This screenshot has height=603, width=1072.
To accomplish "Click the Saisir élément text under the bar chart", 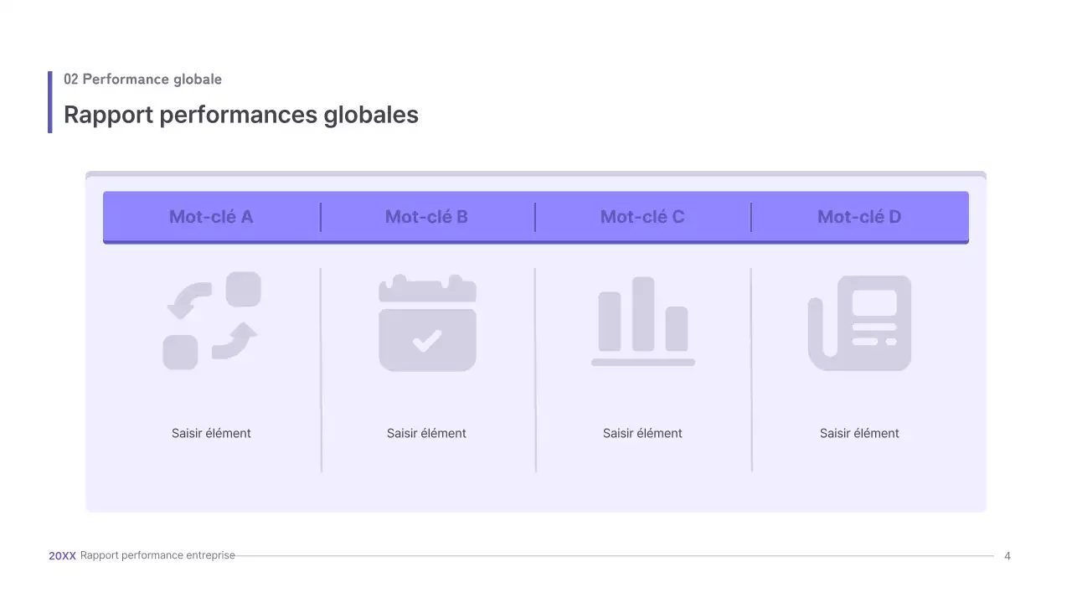I will pyautogui.click(x=642, y=433).
